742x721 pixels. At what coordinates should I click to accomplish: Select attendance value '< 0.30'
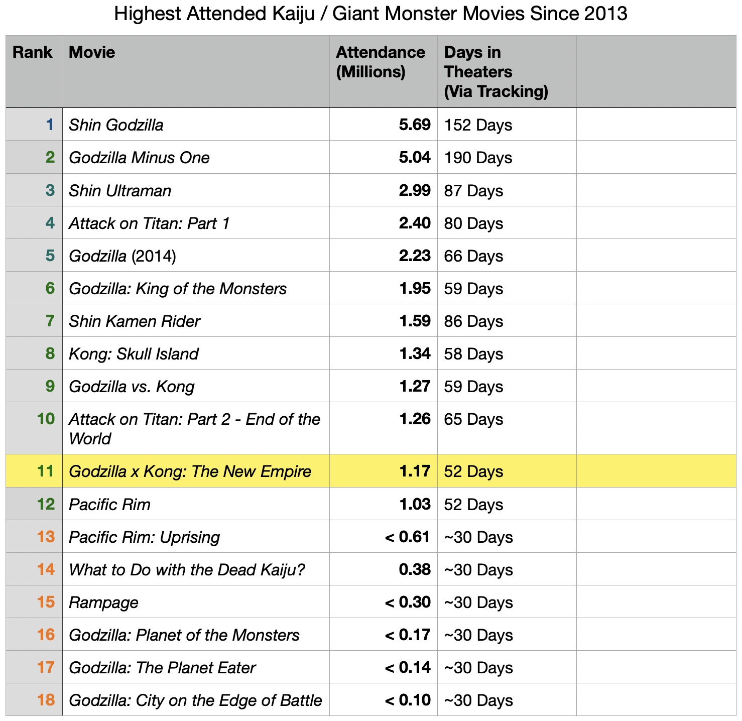click(408, 602)
